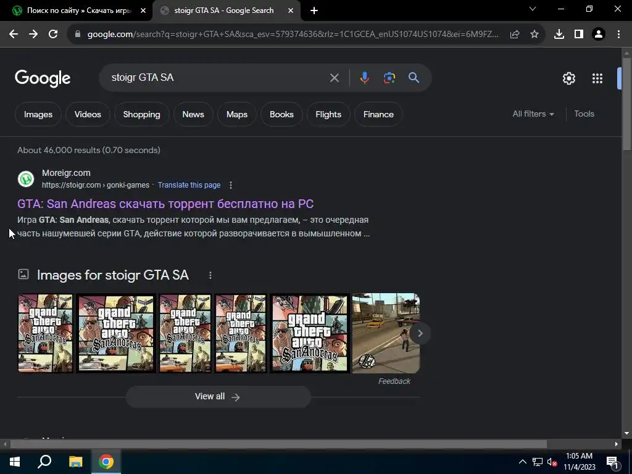The width and height of the screenshot is (632, 474).
Task: Filter results by Flights
Action: [x=328, y=114]
